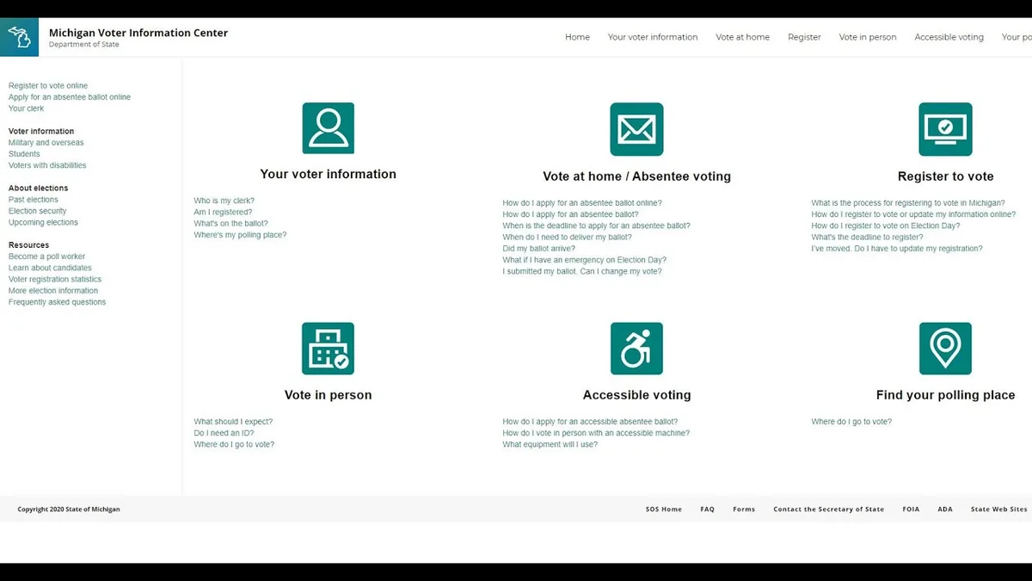The width and height of the screenshot is (1032, 581).
Task: Click the Michigan state logo icon
Action: (x=19, y=37)
